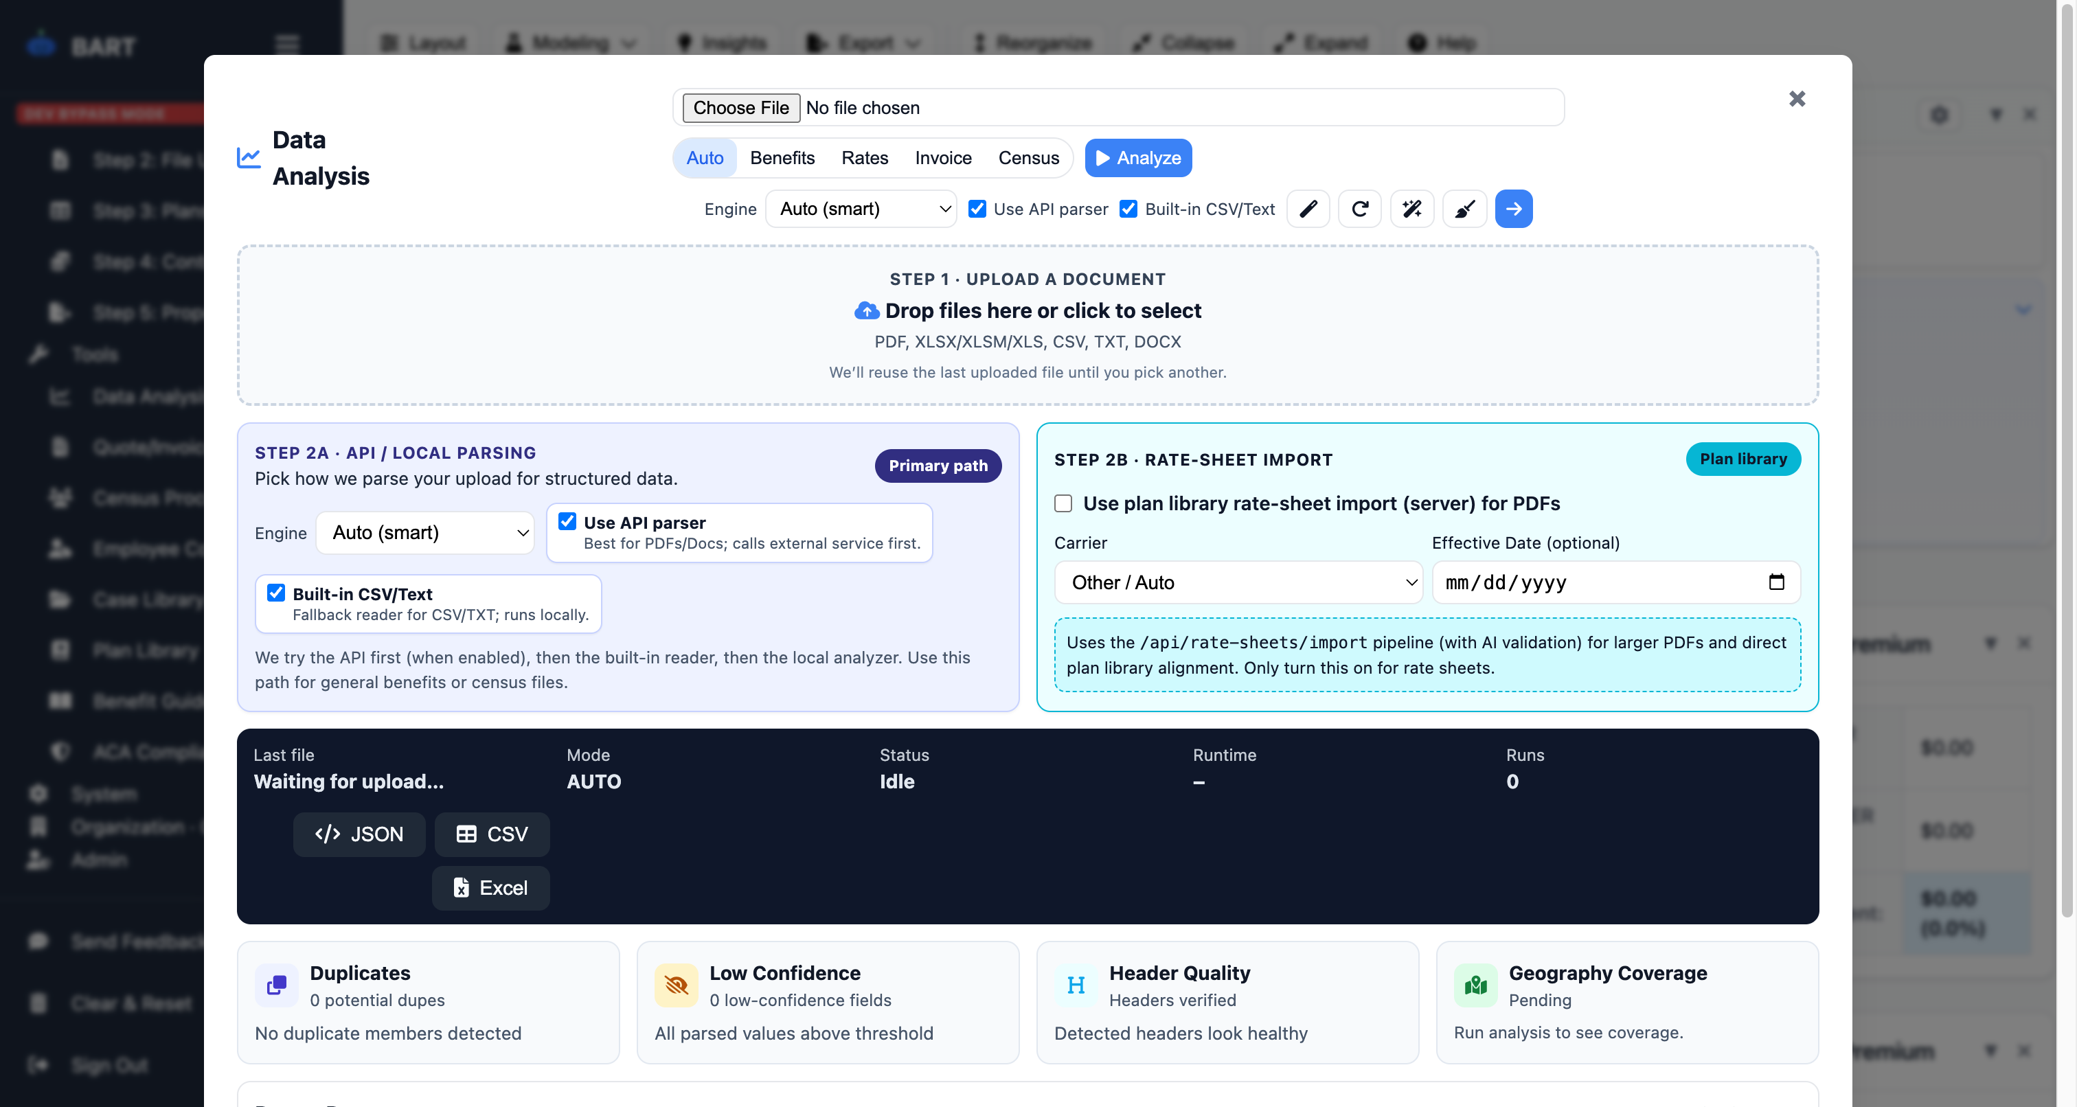Uncheck the Use API parser checkbox
This screenshot has height=1107, width=2077.
tap(567, 522)
